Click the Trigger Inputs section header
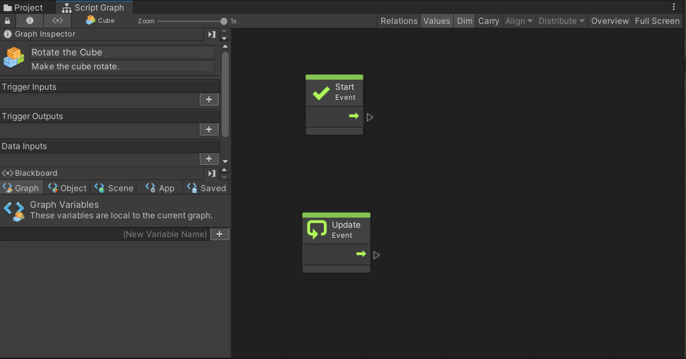Screen dimensions: 686x359 click(110, 87)
